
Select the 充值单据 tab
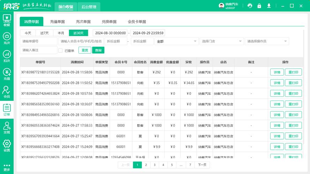point(57,22)
